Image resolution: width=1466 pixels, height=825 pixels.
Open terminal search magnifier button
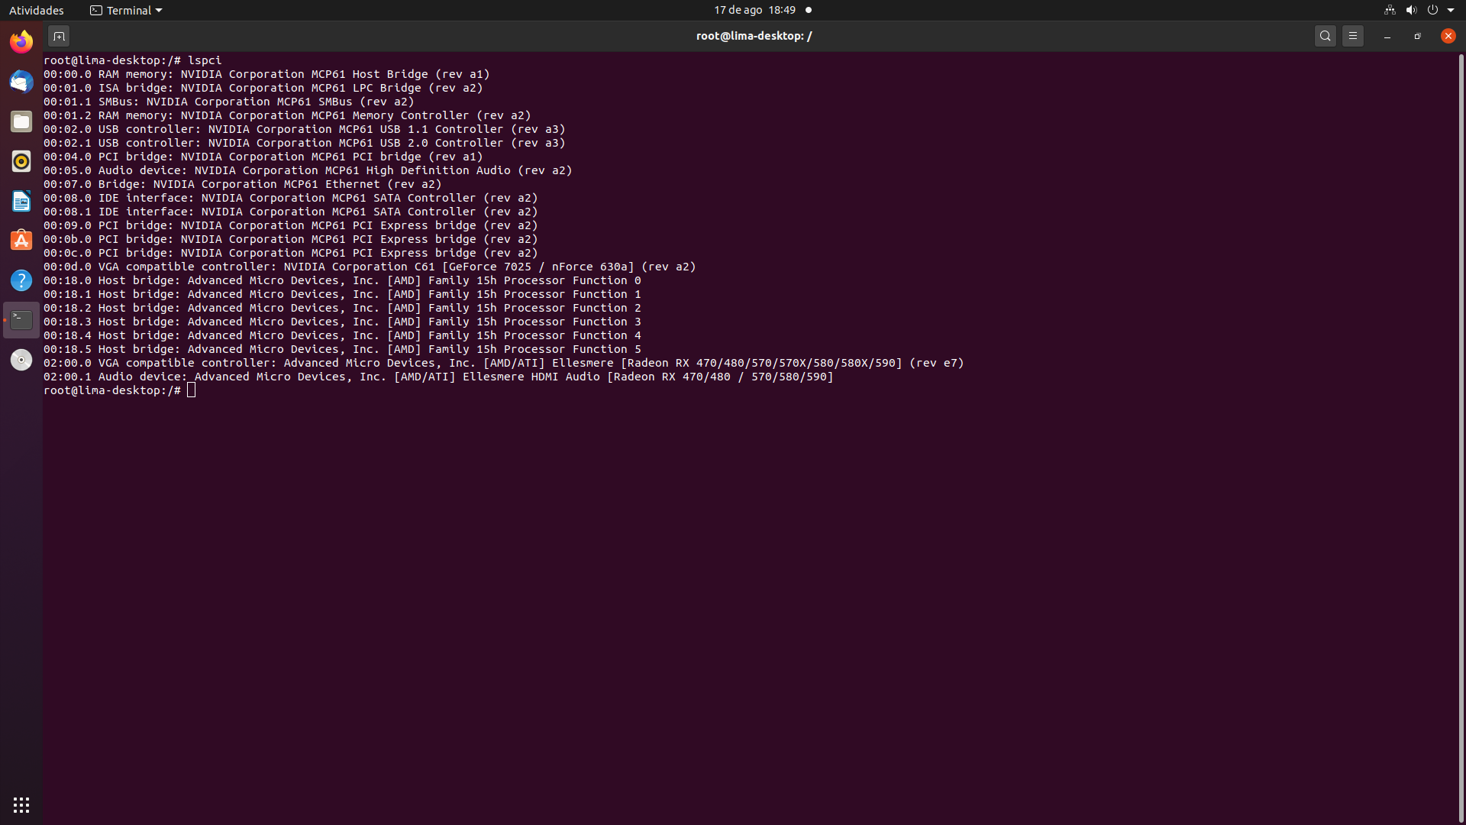pyautogui.click(x=1326, y=36)
